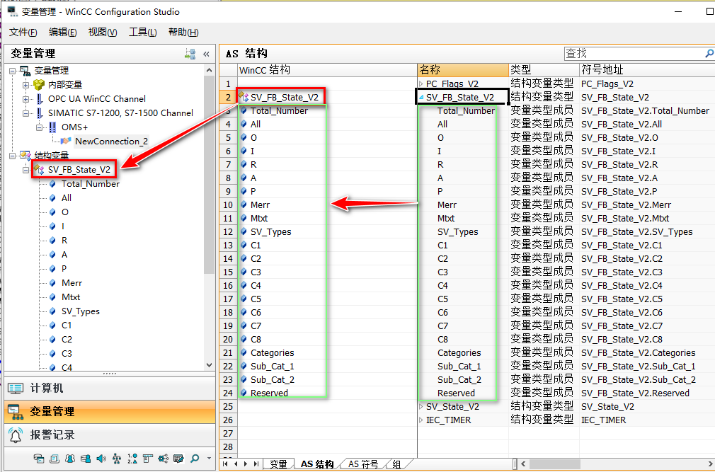Collapse the navigation panel with double chevron

tap(206, 54)
